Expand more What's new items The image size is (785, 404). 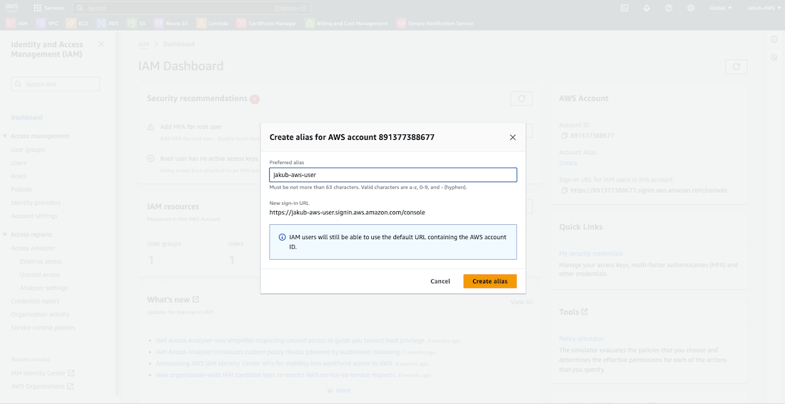click(339, 390)
